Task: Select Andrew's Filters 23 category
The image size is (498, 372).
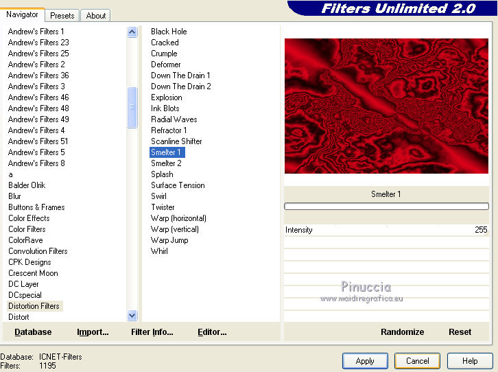Action: click(x=38, y=43)
